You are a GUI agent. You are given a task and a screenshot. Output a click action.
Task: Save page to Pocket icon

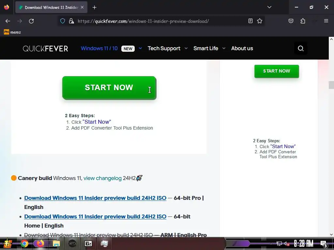point(291,21)
